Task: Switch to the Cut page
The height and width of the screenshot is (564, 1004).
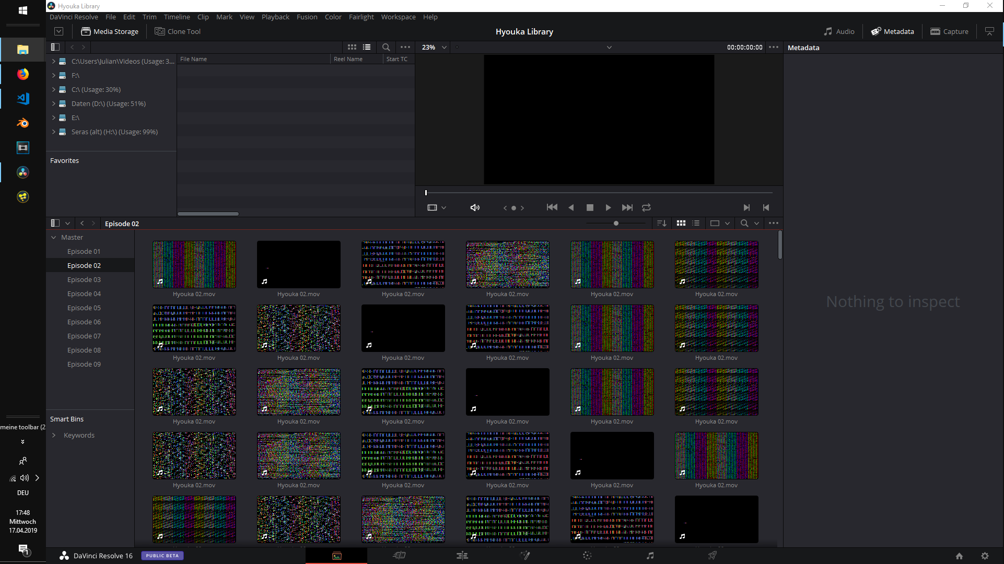Action: (399, 556)
